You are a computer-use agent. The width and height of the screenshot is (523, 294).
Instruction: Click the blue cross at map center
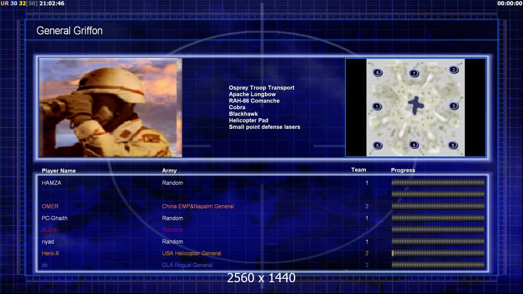pyautogui.click(x=416, y=105)
